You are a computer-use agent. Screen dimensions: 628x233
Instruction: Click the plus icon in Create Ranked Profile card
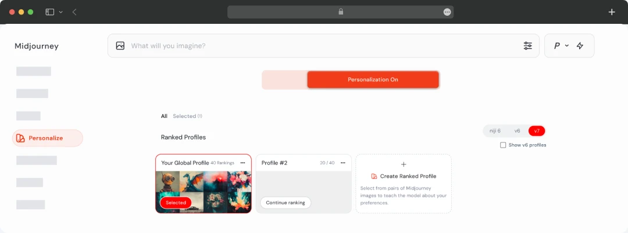click(x=404, y=164)
